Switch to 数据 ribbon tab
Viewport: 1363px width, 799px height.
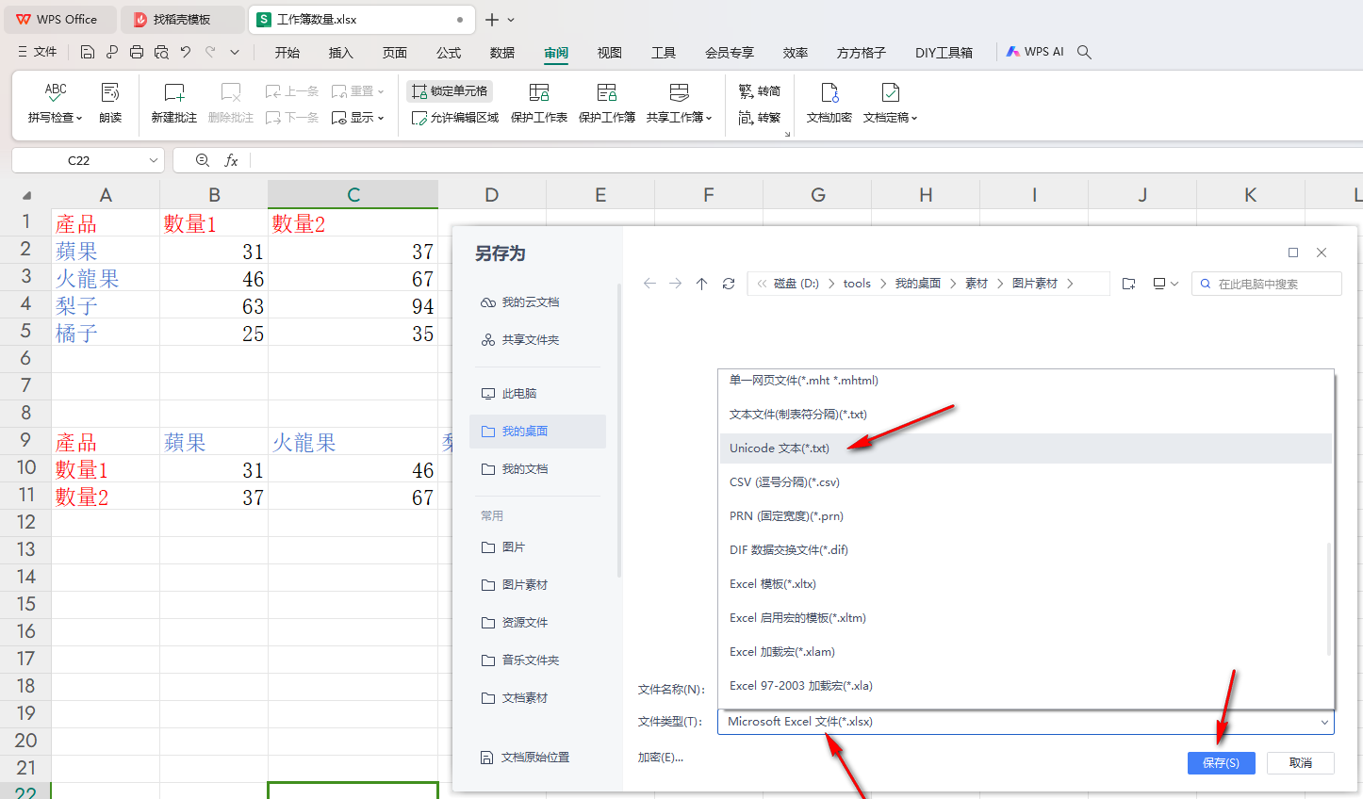point(502,53)
